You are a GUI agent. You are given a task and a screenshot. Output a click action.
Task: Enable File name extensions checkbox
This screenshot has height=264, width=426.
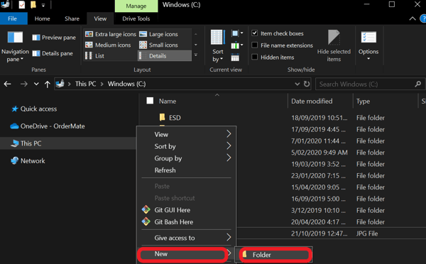(x=255, y=45)
